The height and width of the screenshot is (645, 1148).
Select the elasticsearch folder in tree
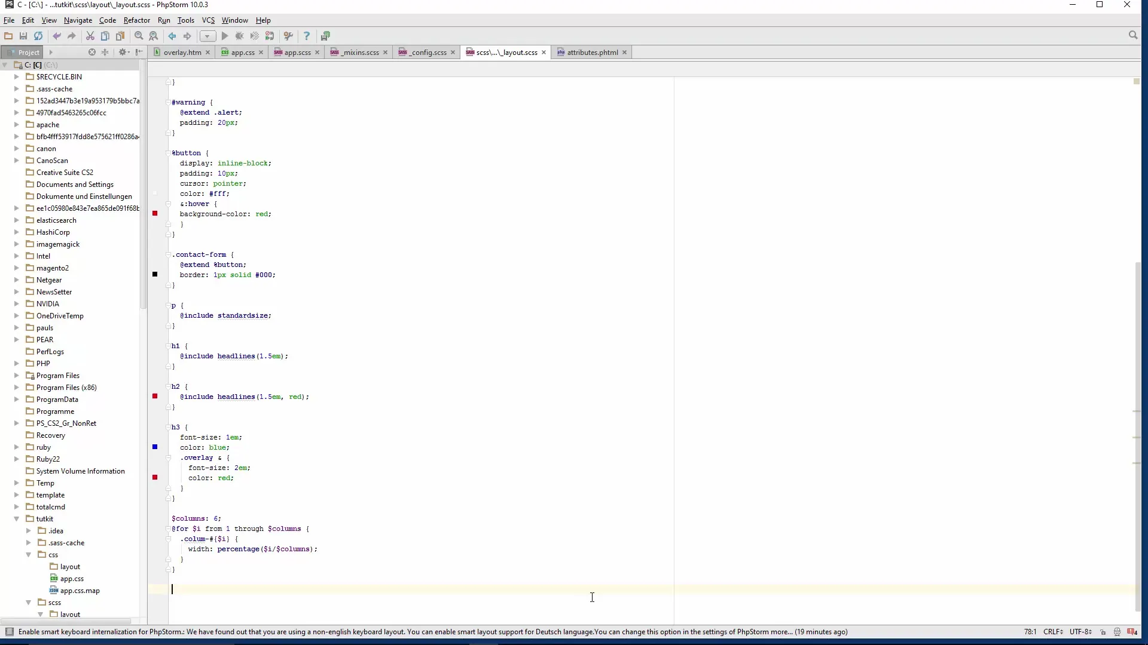click(56, 220)
